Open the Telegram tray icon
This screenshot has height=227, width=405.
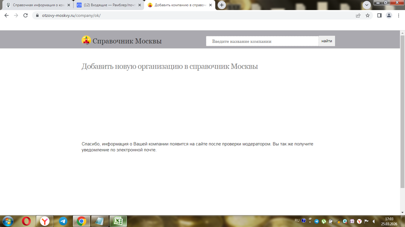(316, 221)
